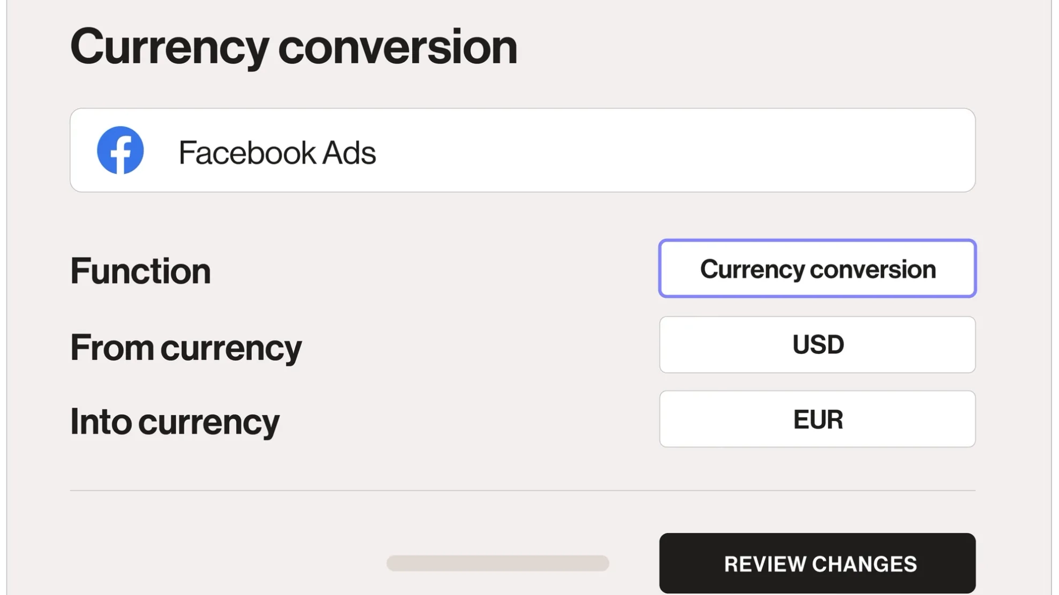
Task: Click the word Ads in the source name
Action: click(x=348, y=152)
